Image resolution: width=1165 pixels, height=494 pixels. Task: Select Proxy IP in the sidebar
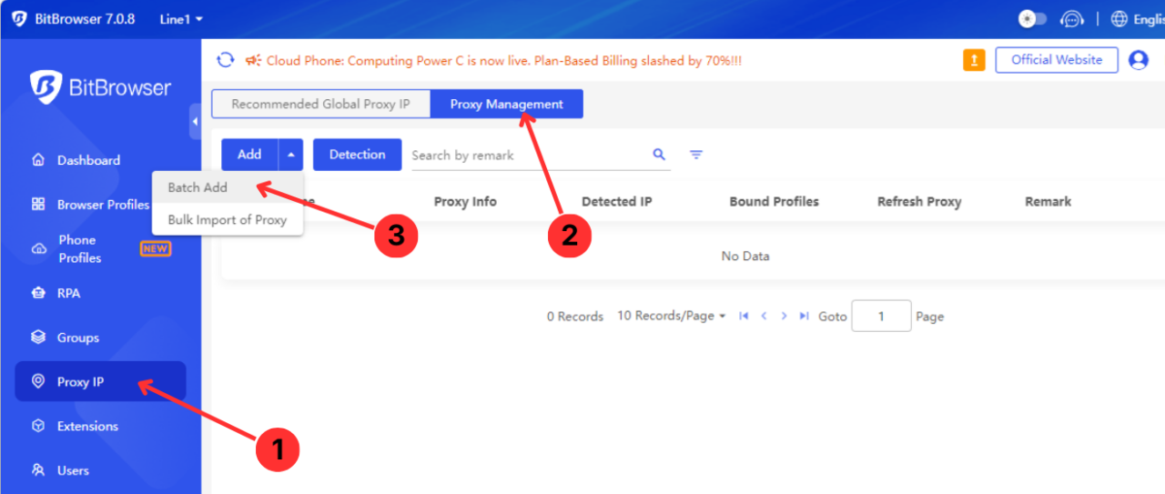(x=100, y=381)
